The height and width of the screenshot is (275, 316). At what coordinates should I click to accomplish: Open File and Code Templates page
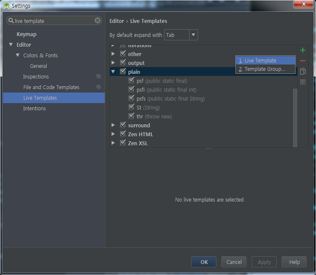coord(51,87)
